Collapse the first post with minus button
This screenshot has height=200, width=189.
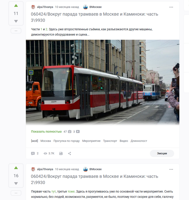(x=16, y=31)
